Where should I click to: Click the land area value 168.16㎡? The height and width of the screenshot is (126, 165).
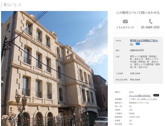135,73
